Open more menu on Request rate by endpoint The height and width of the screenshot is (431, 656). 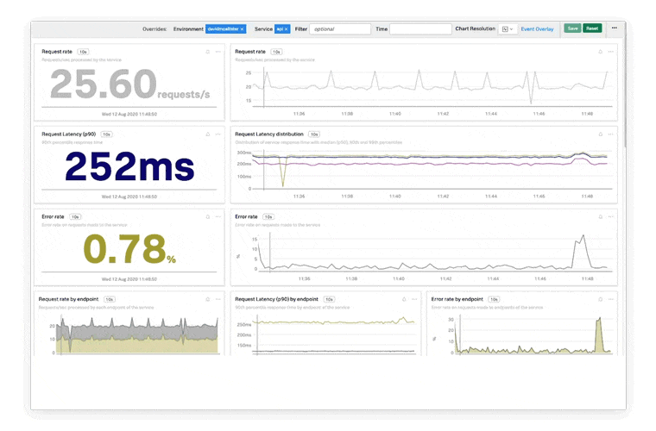click(218, 299)
